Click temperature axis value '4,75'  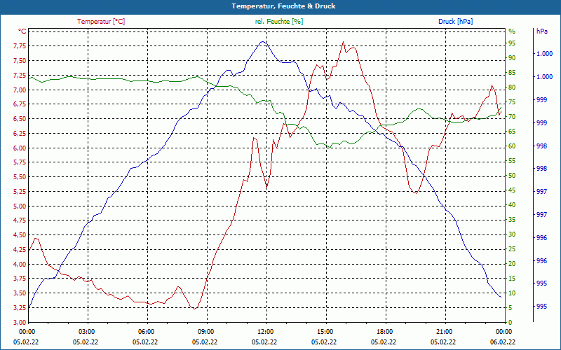coord(20,220)
